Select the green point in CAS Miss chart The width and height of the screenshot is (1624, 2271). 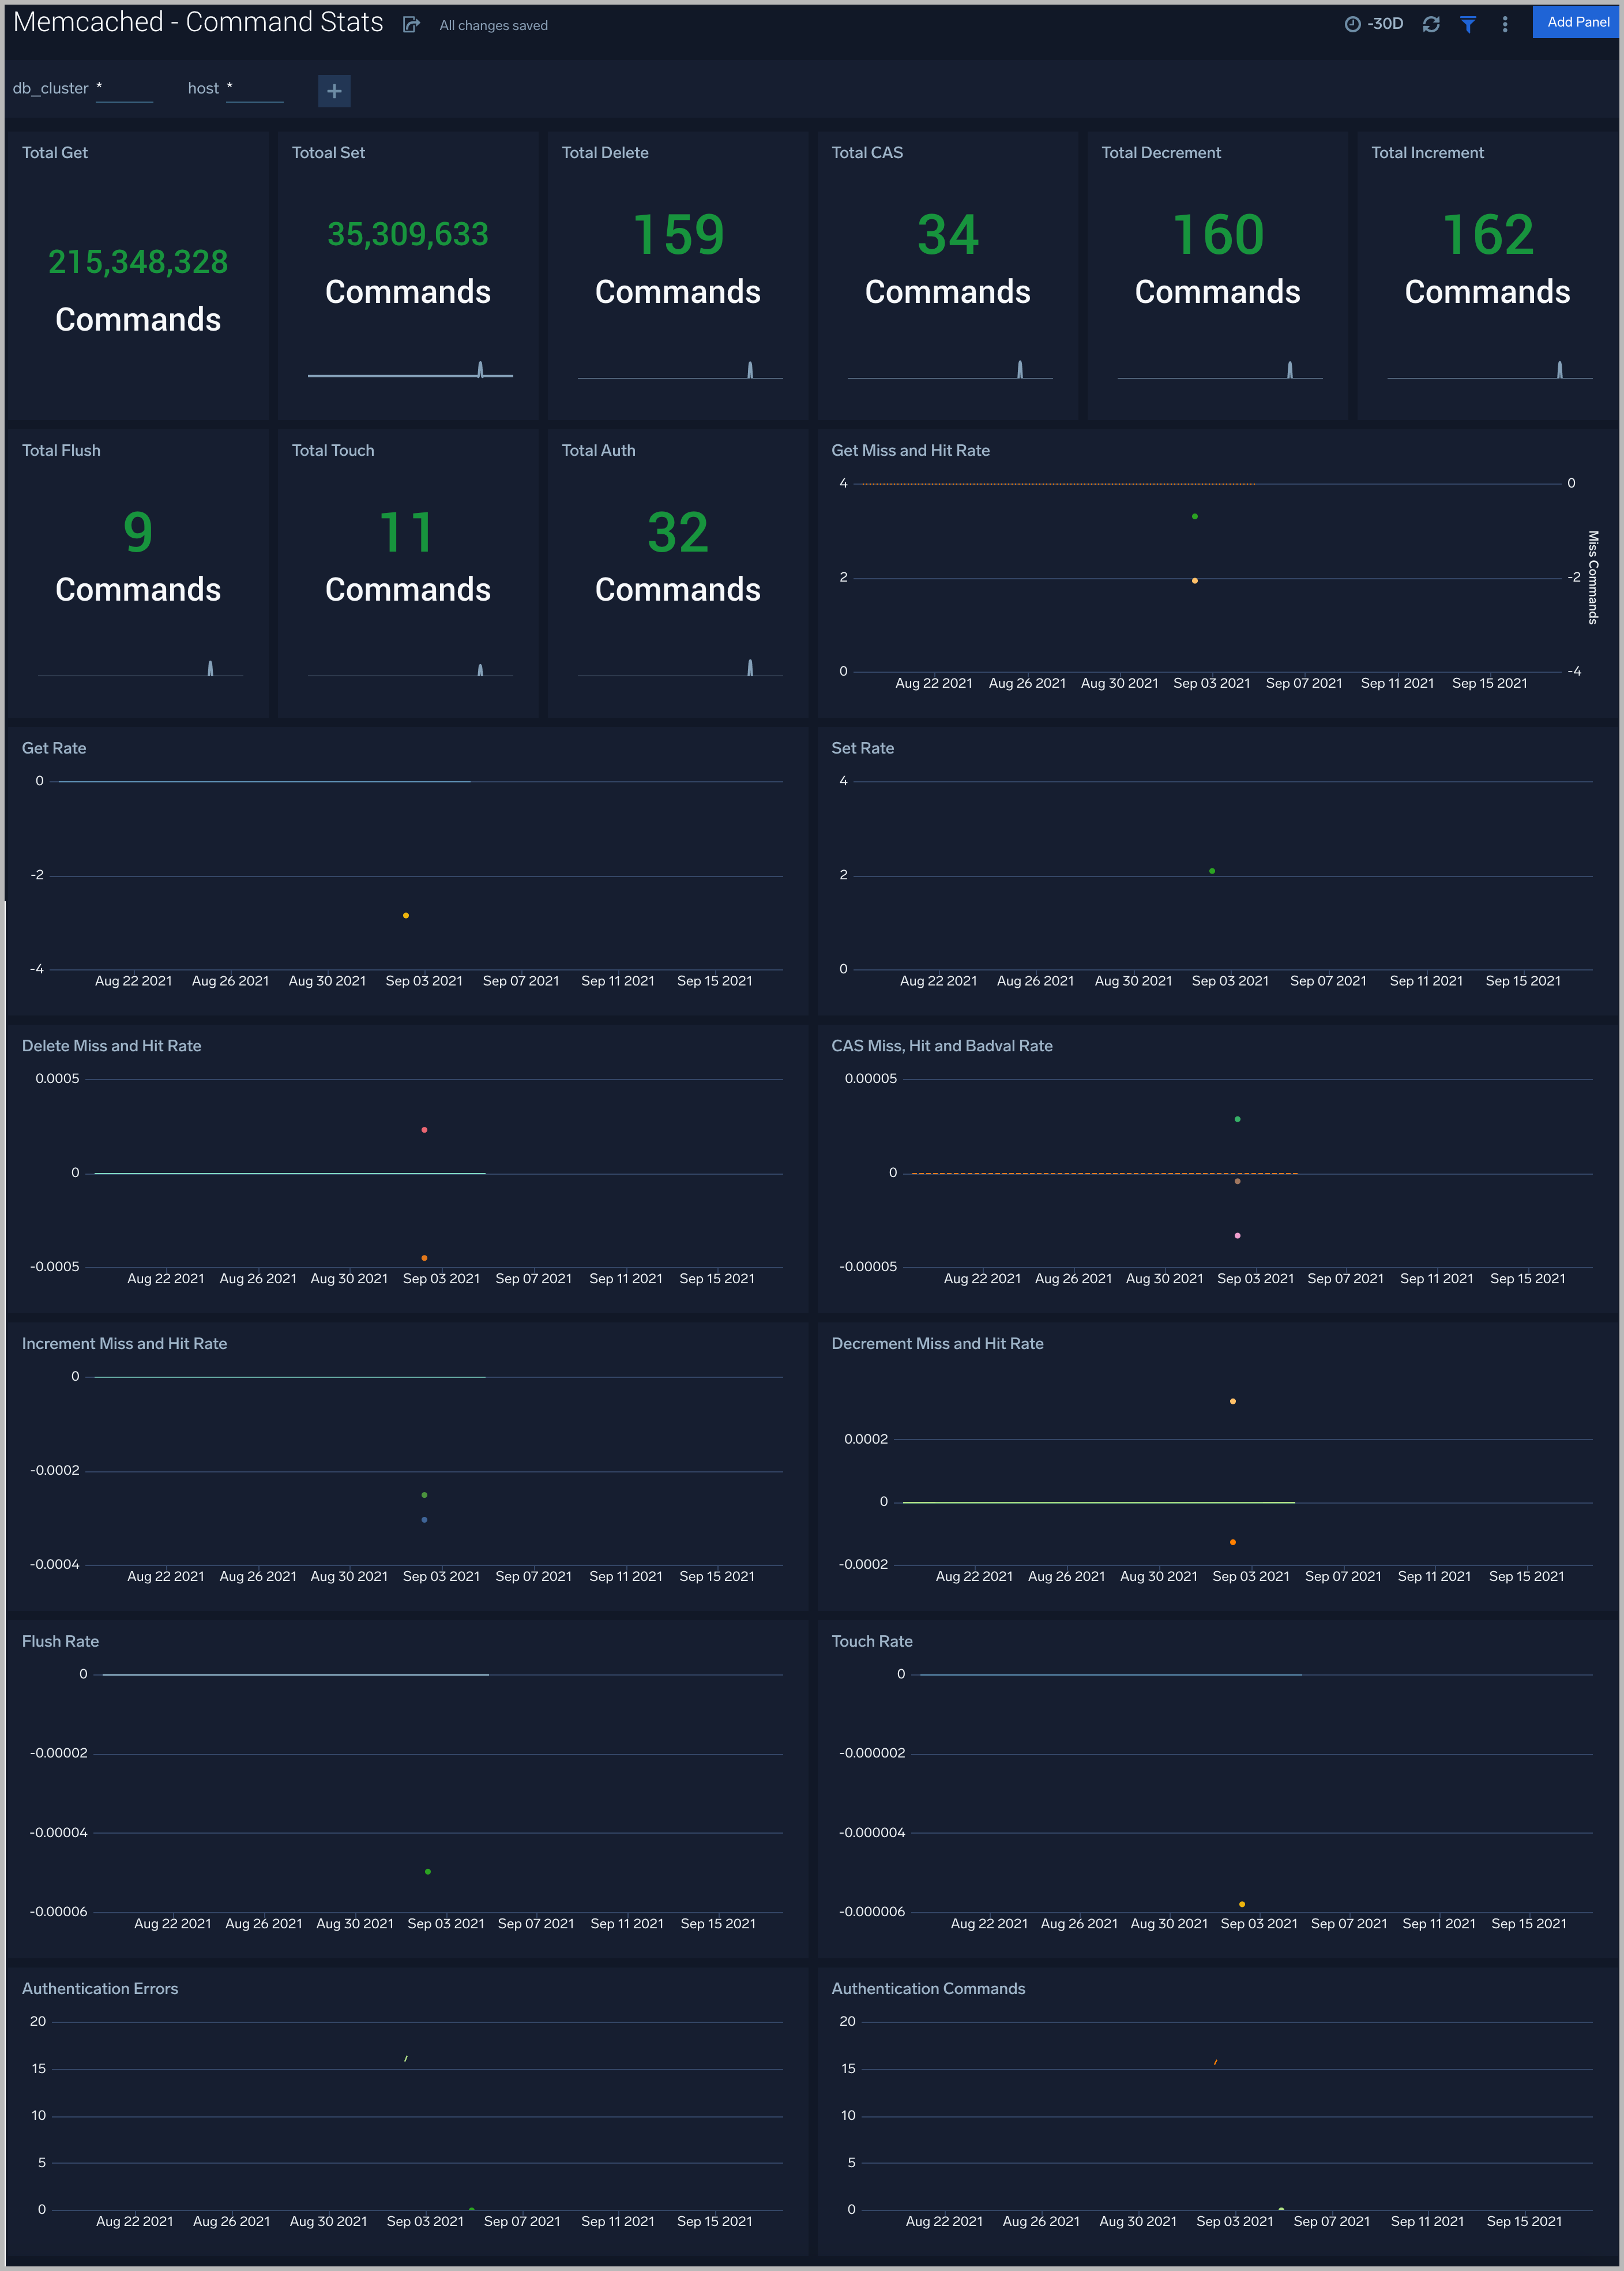click(x=1237, y=1119)
